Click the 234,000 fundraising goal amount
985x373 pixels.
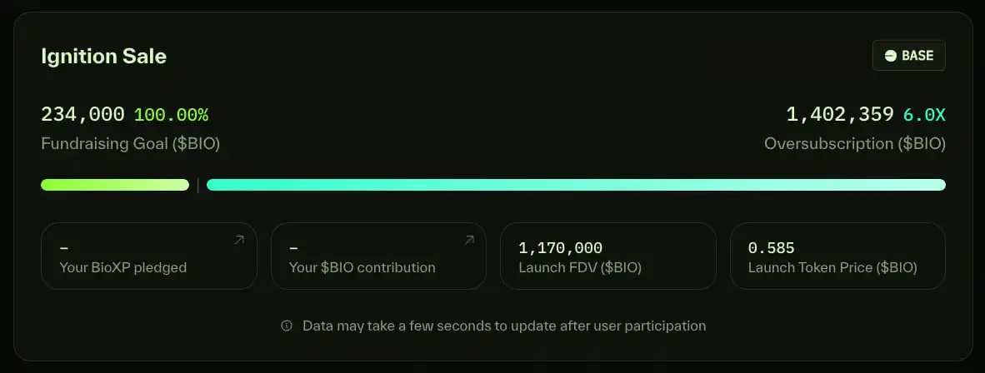(x=83, y=115)
